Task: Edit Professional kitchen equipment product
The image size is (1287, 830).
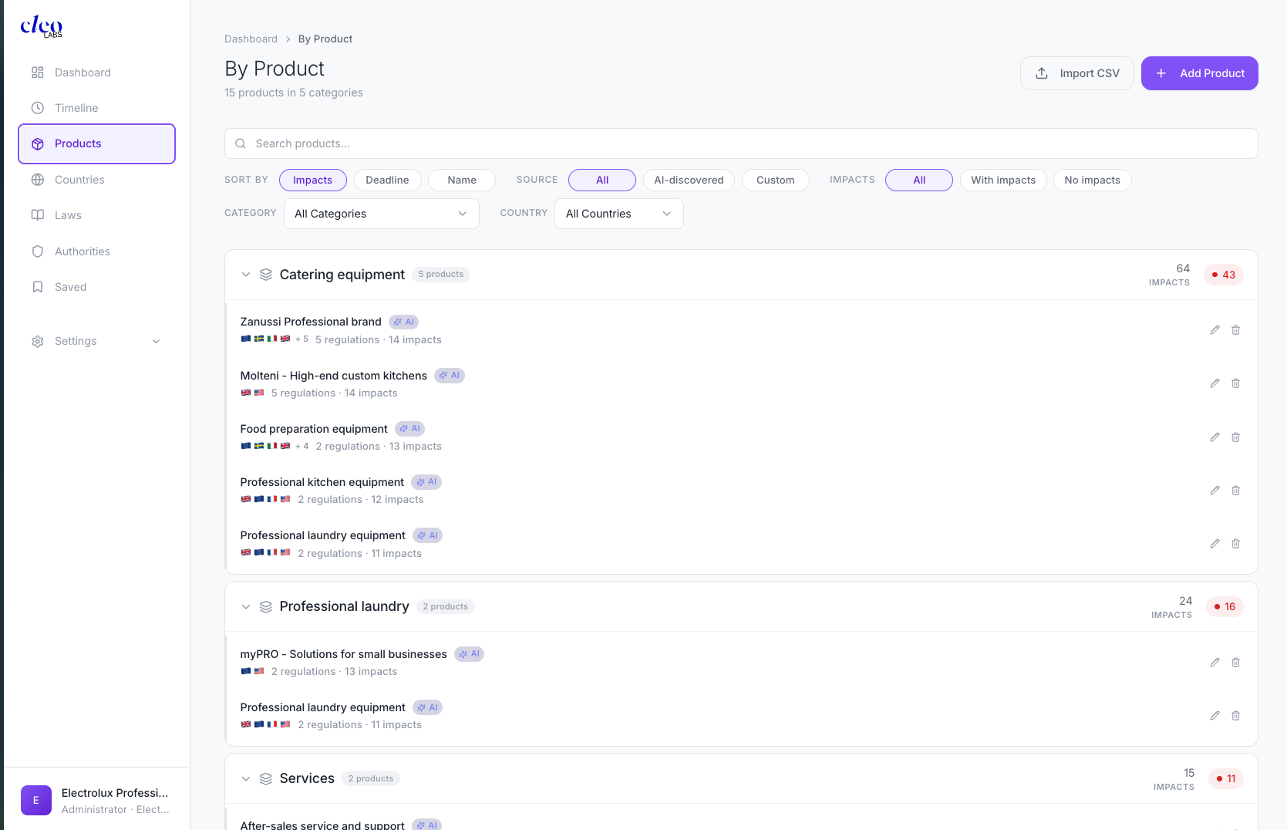Action: (x=1215, y=491)
